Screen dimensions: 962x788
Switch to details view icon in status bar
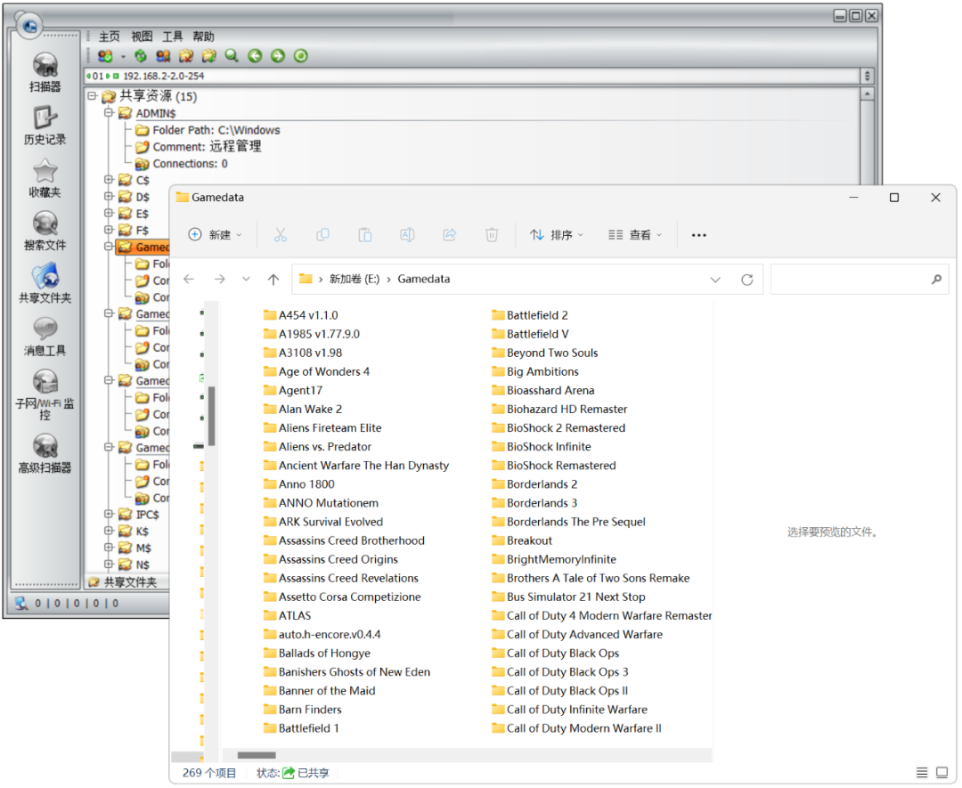[922, 773]
